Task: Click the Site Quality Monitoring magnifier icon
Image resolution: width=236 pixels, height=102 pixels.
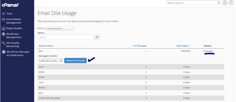Action: click(4, 43)
